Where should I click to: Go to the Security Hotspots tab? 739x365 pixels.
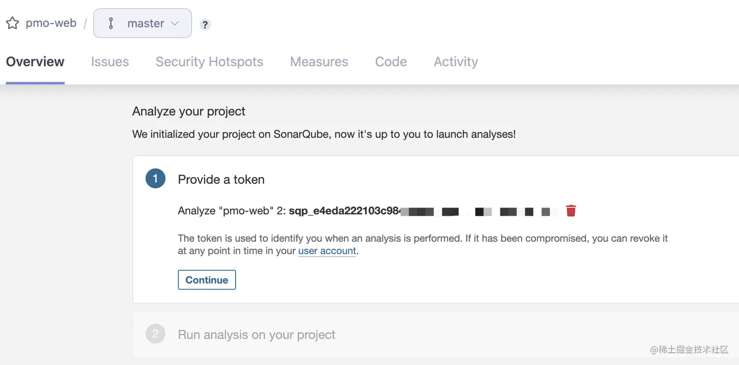point(209,61)
